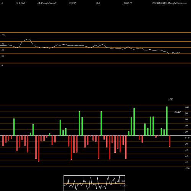Click the -80 label on the MR axis

tap(186, 162)
